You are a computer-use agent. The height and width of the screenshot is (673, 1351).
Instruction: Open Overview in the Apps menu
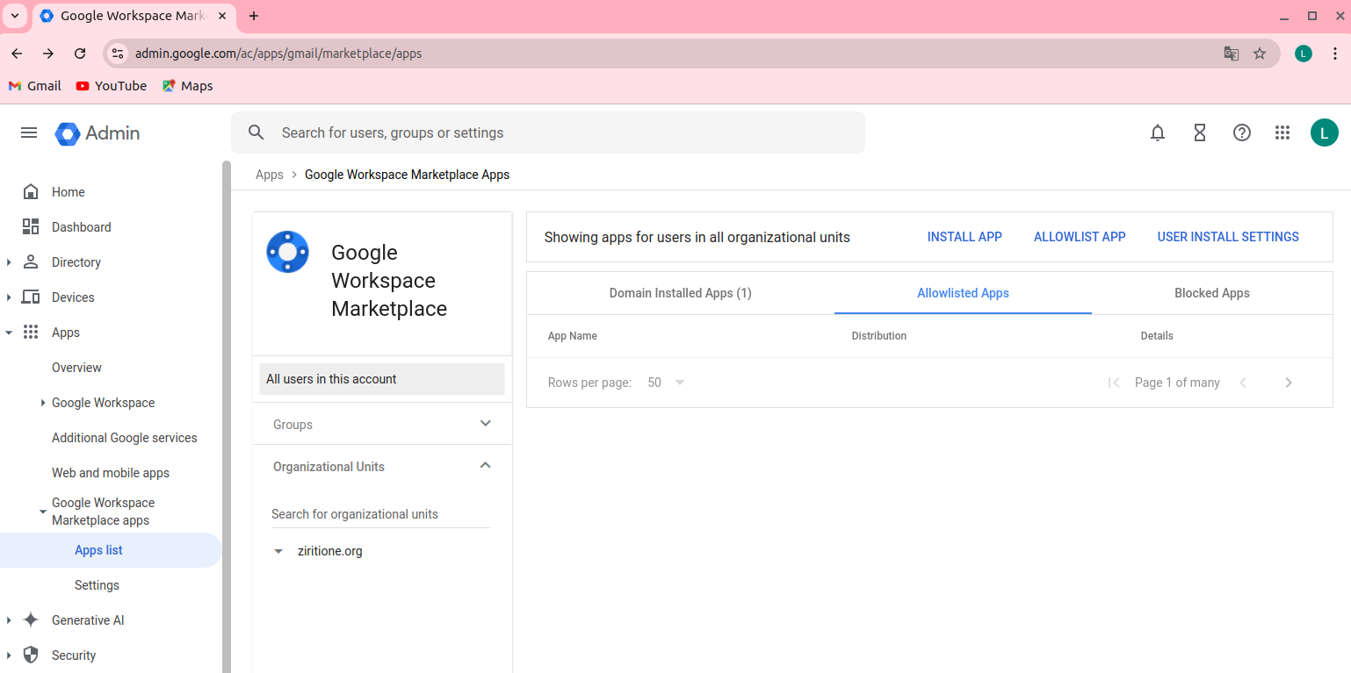[76, 368]
